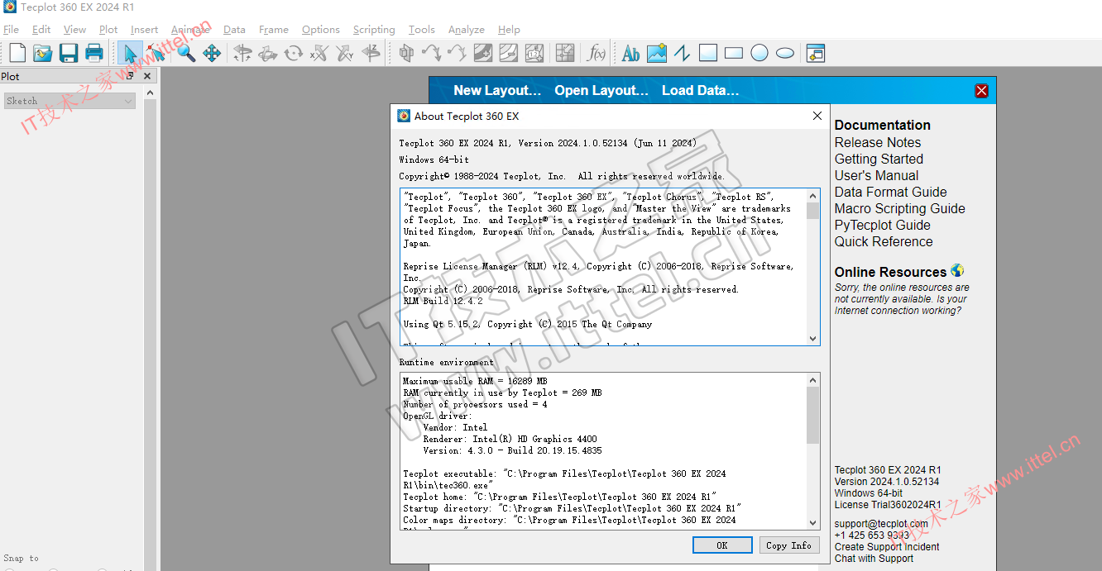Viewport: 1102px width, 571px height.
Task: Close the welcome screen with the red X
Action: (981, 91)
